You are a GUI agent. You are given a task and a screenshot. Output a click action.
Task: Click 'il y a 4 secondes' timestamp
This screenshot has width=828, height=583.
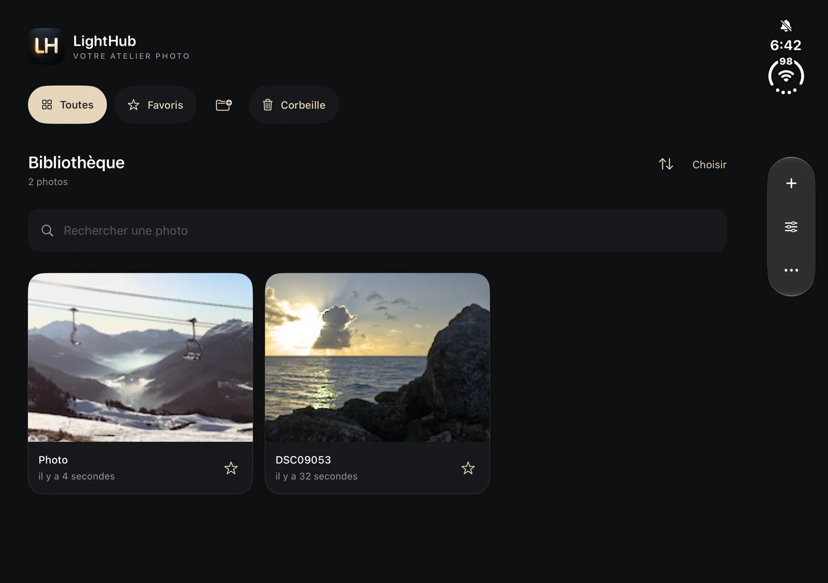click(x=77, y=476)
